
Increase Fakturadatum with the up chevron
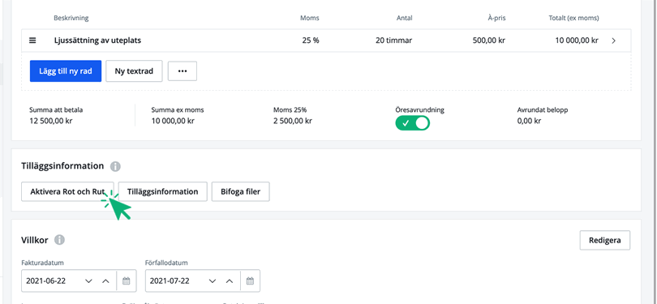tap(105, 281)
